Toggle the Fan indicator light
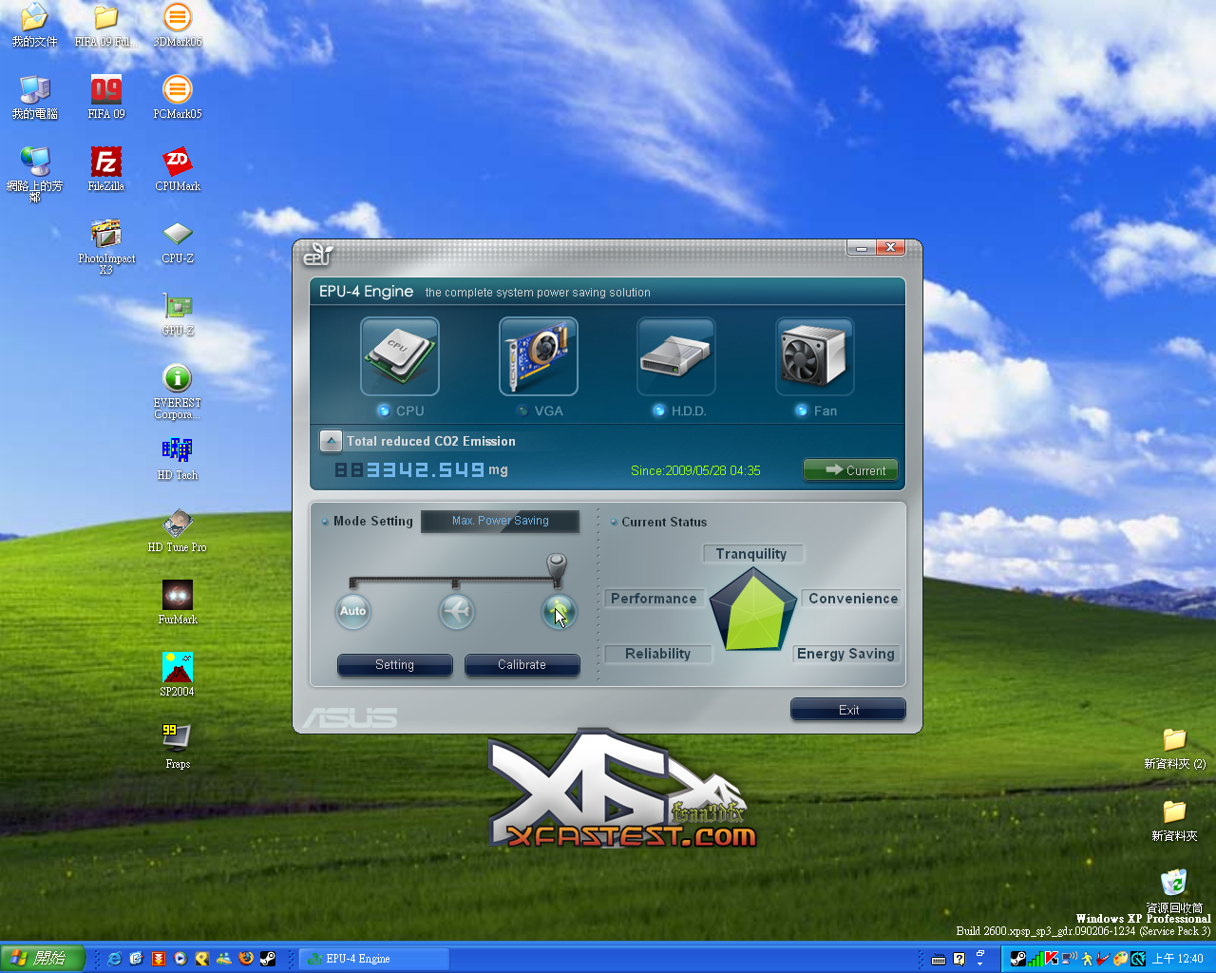The width and height of the screenshot is (1216, 973). click(802, 410)
